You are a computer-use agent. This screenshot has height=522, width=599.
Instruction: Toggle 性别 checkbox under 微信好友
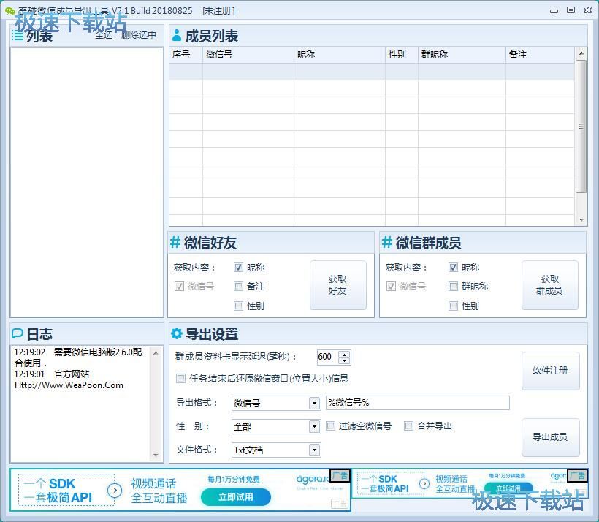click(x=238, y=306)
